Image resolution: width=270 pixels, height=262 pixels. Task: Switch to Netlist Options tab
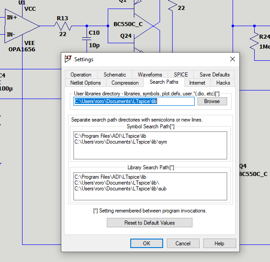click(86, 83)
